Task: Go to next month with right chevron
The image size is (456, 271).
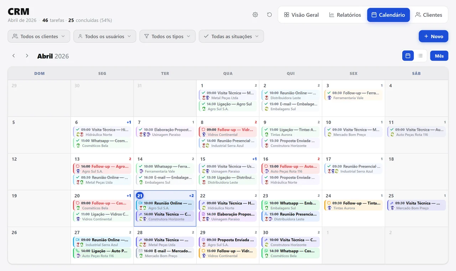Action: click(27, 56)
